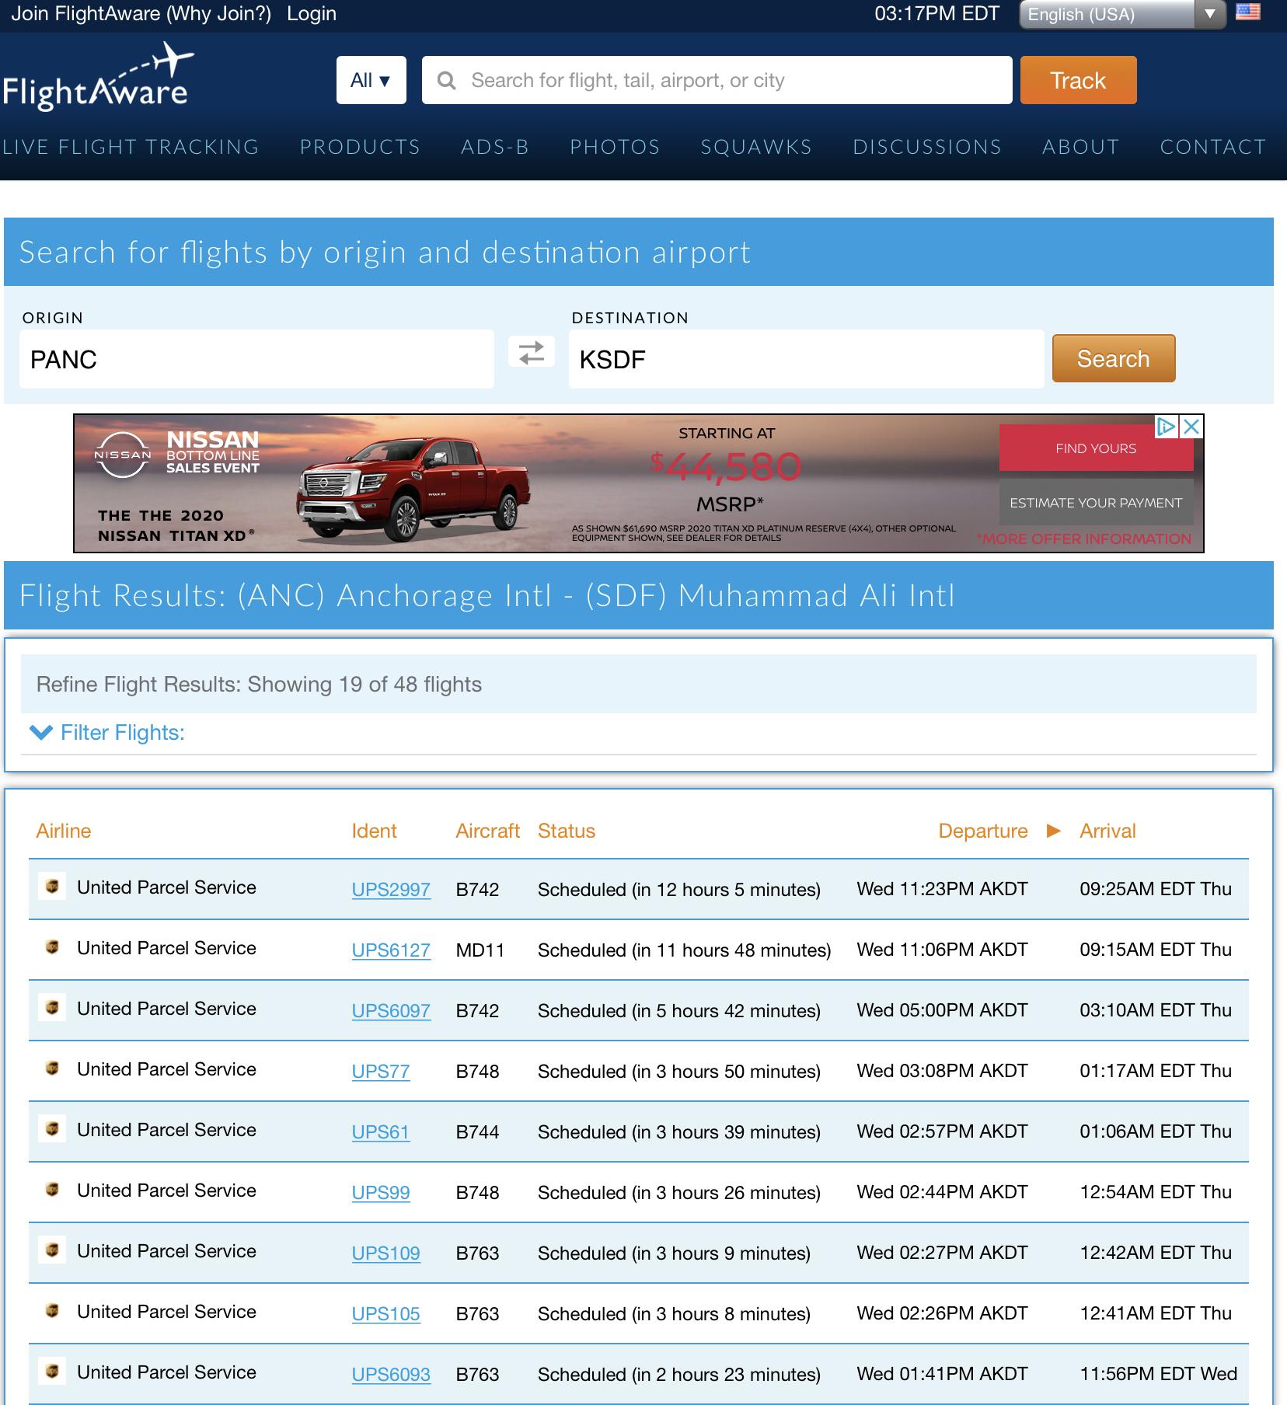Image resolution: width=1287 pixels, height=1405 pixels.
Task: Open flight UPS61 details
Action: click(x=380, y=1131)
